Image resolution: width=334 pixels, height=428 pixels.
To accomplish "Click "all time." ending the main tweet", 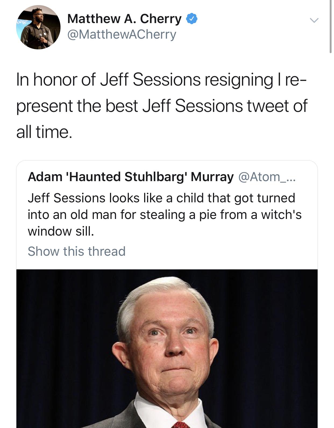I will (44, 132).
